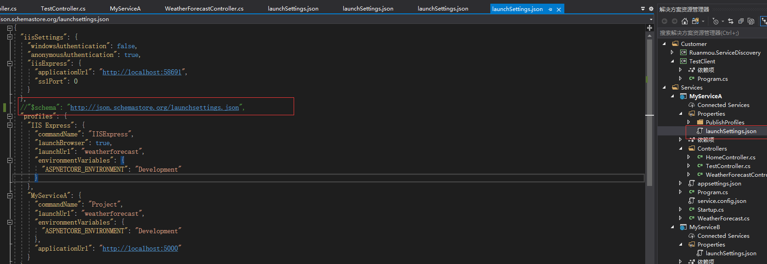The height and width of the screenshot is (264, 767).
Task: Click the C# icon next to TestController.cs
Action: (700, 166)
